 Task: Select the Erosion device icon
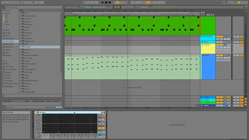coord(23,52)
